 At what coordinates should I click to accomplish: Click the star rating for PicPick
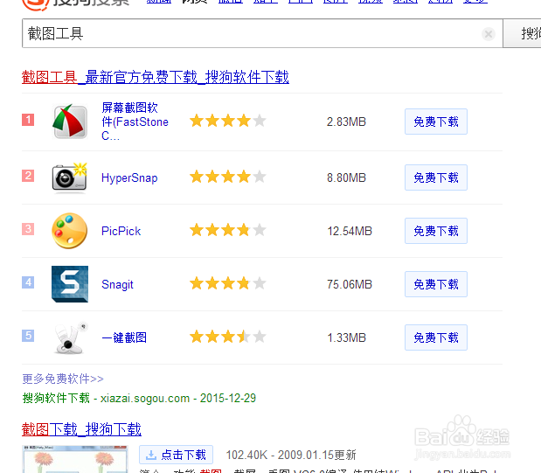coord(228,230)
